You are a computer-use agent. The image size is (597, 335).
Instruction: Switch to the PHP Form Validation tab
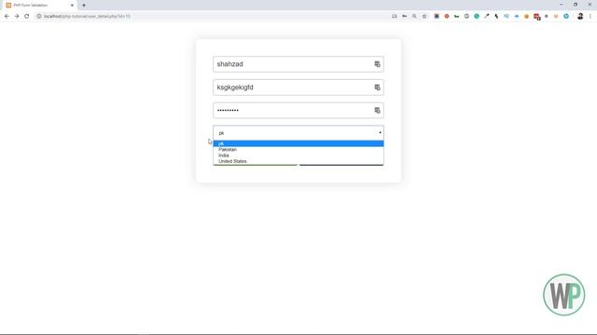(x=38, y=6)
